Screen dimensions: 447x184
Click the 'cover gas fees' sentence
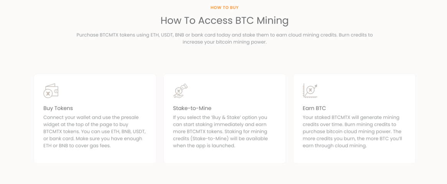92,142
